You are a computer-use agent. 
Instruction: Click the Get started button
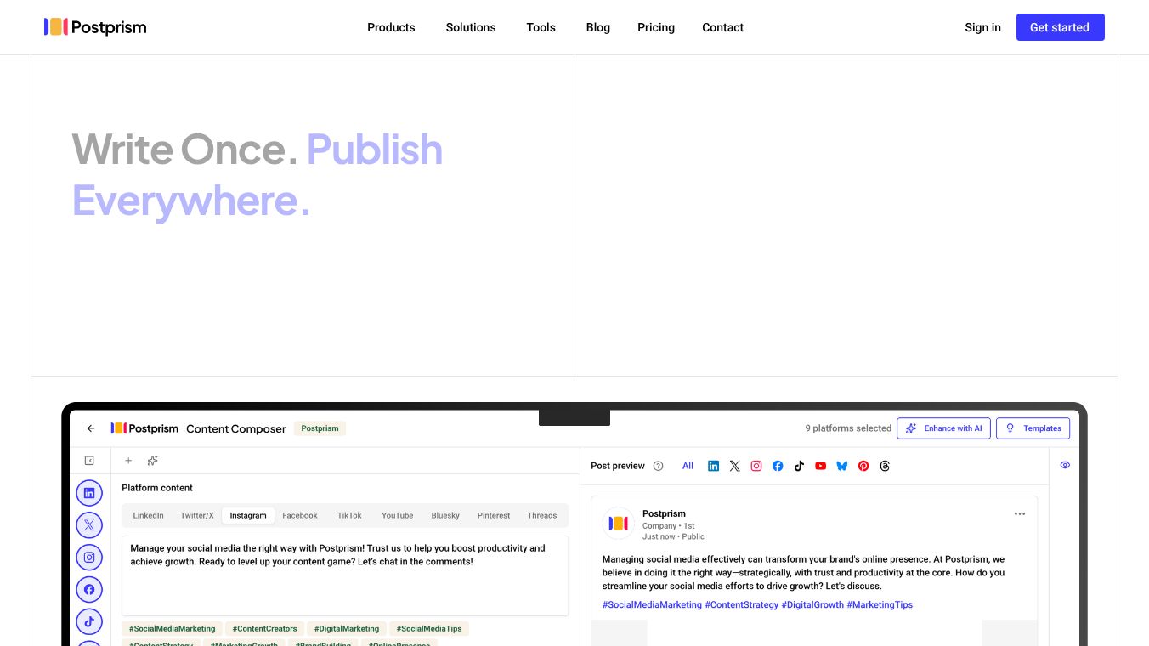pyautogui.click(x=1060, y=27)
